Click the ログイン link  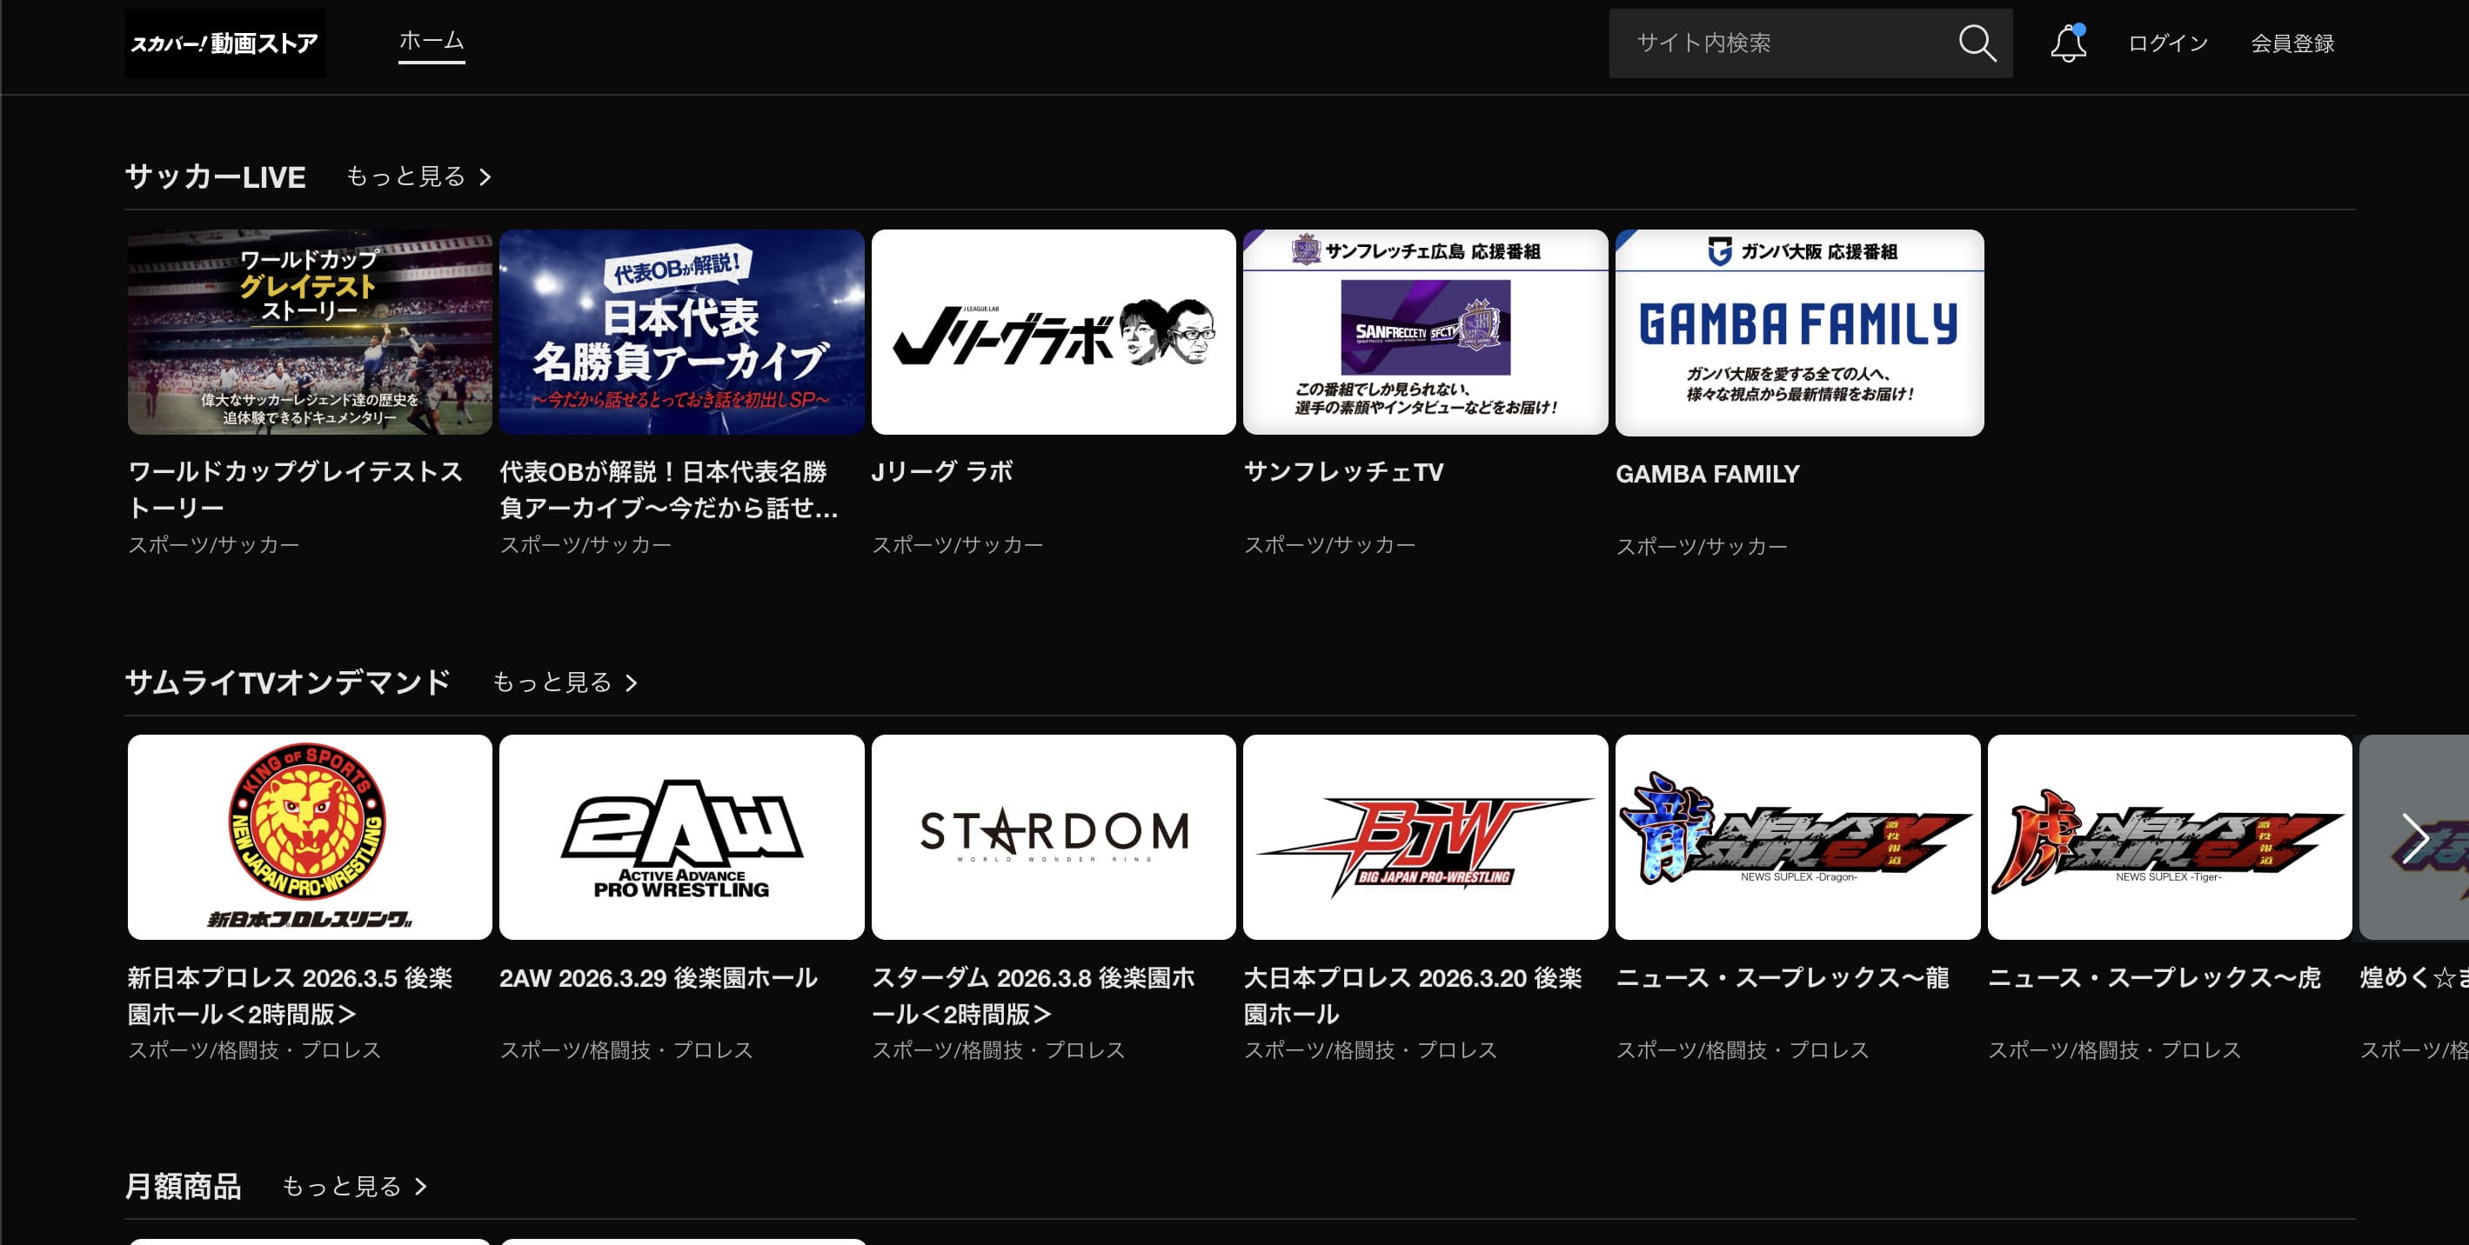[2168, 43]
